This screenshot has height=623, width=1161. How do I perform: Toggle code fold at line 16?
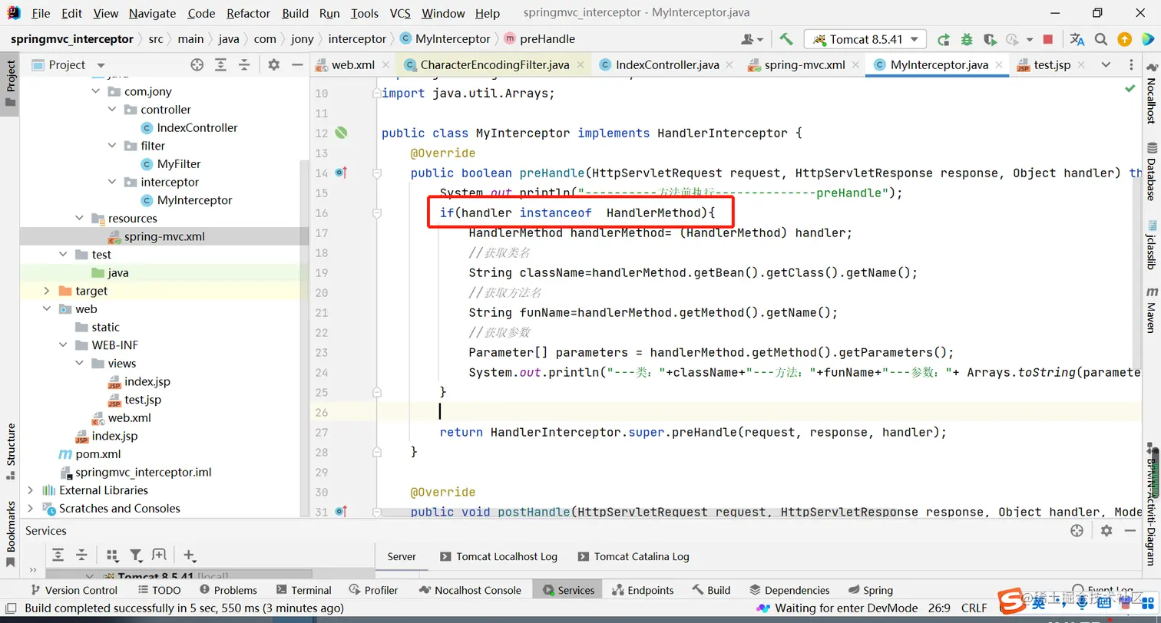[377, 213]
